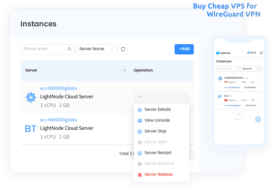Click the Server Stop power icon
Screen dimensions: 276x192
click(140, 132)
